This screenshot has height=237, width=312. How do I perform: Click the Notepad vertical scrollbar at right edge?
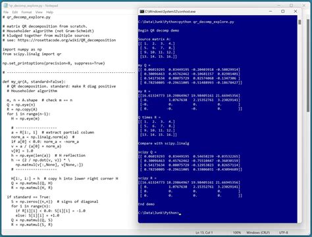coord(308,66)
